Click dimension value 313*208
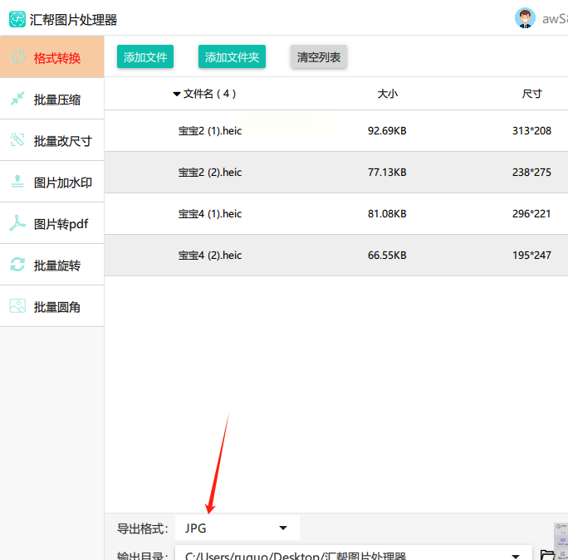Screen dimensions: 568x560 pyautogui.click(x=531, y=131)
